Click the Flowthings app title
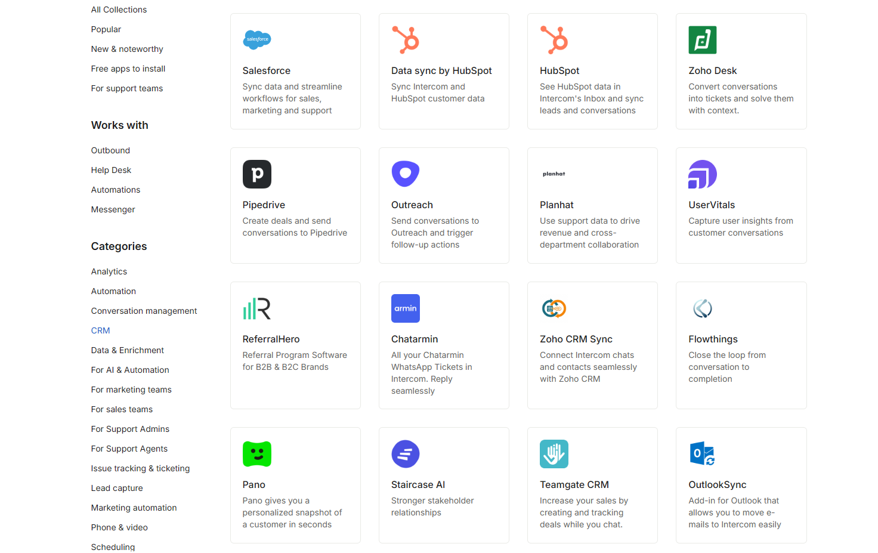Screen dimensions: 878x553 point(713,339)
